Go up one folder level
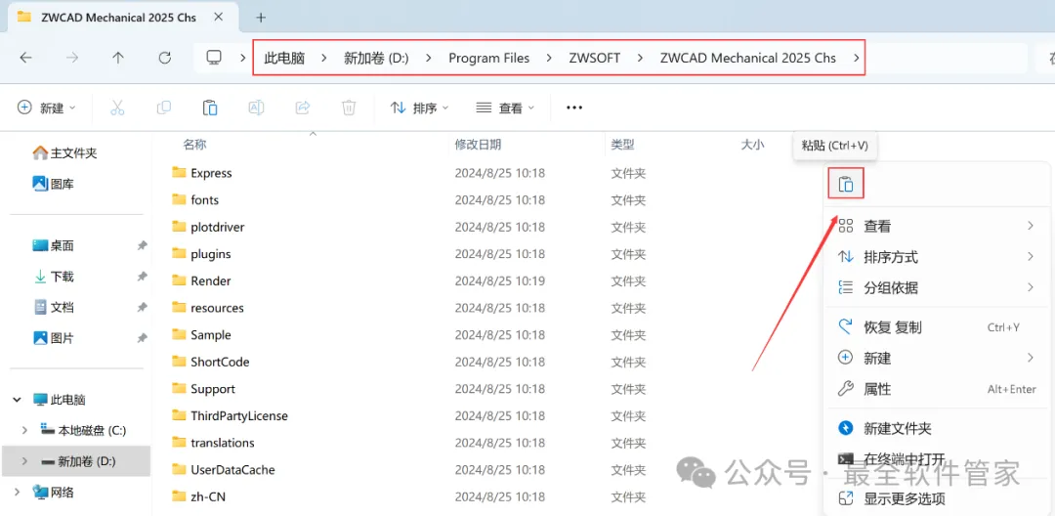The width and height of the screenshot is (1055, 516). 118,58
